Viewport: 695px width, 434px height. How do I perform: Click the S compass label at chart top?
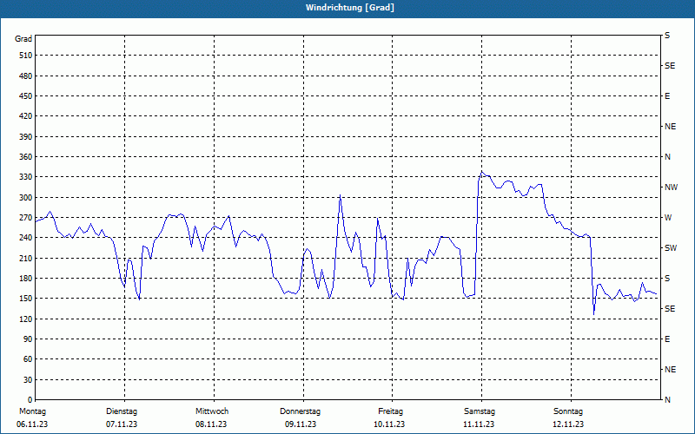(667, 36)
